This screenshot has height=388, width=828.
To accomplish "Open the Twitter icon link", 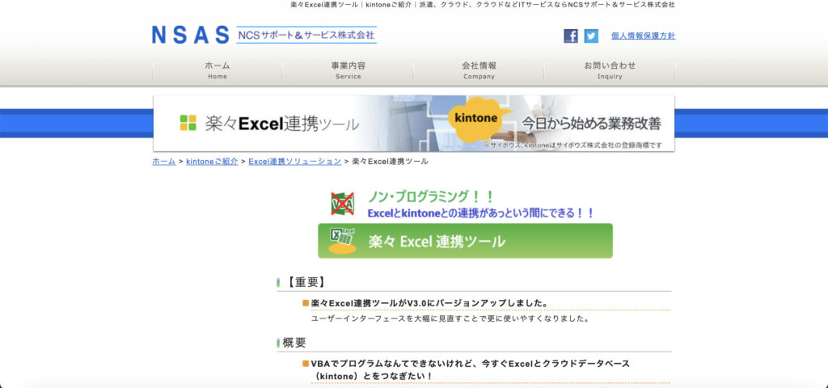I will (591, 36).
